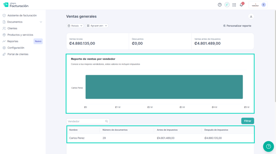276x154 pixels.
Task: Click the floating green help button
Action: 268,146
